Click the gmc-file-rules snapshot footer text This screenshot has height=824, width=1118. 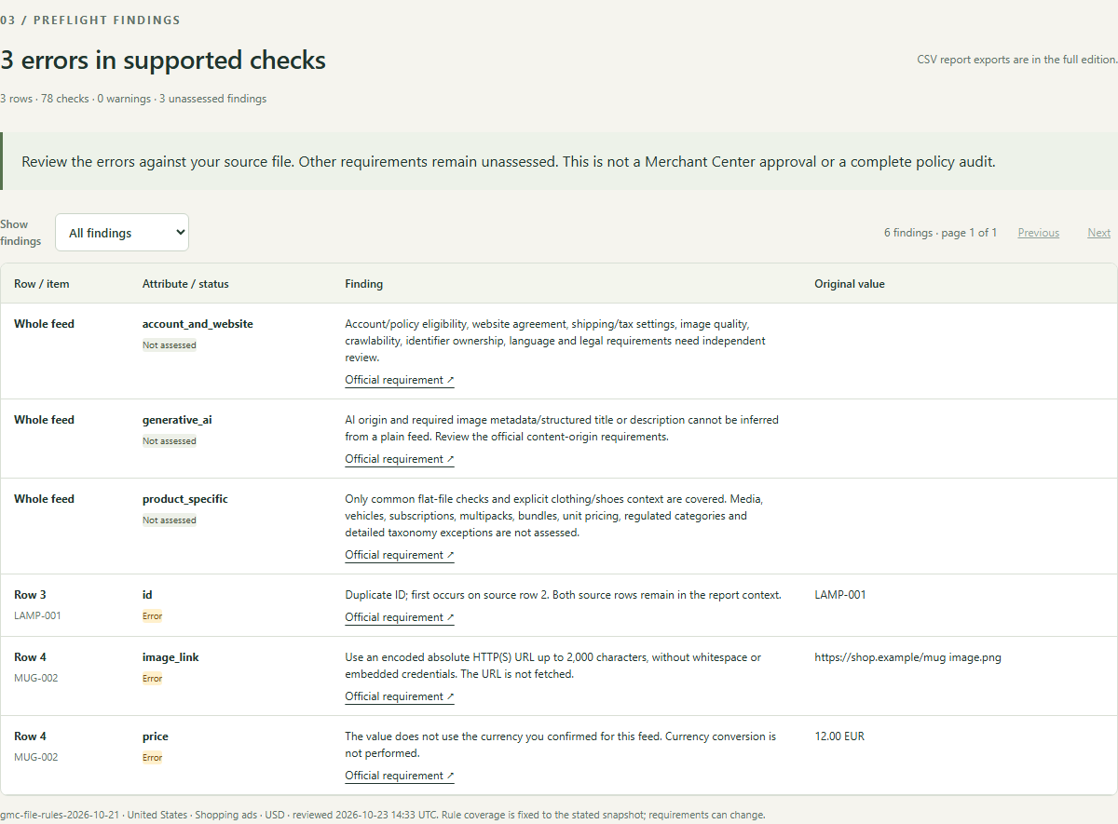[383, 815]
